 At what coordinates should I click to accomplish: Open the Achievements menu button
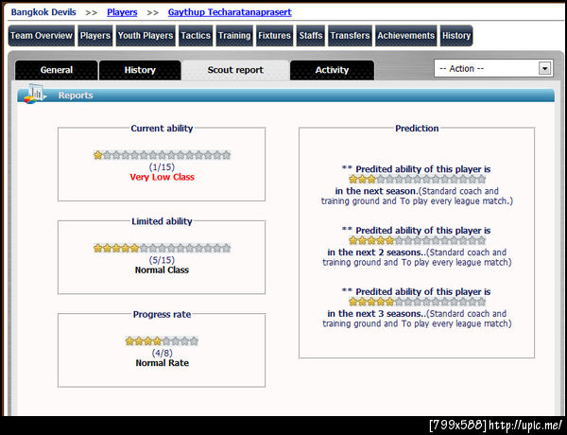[405, 36]
